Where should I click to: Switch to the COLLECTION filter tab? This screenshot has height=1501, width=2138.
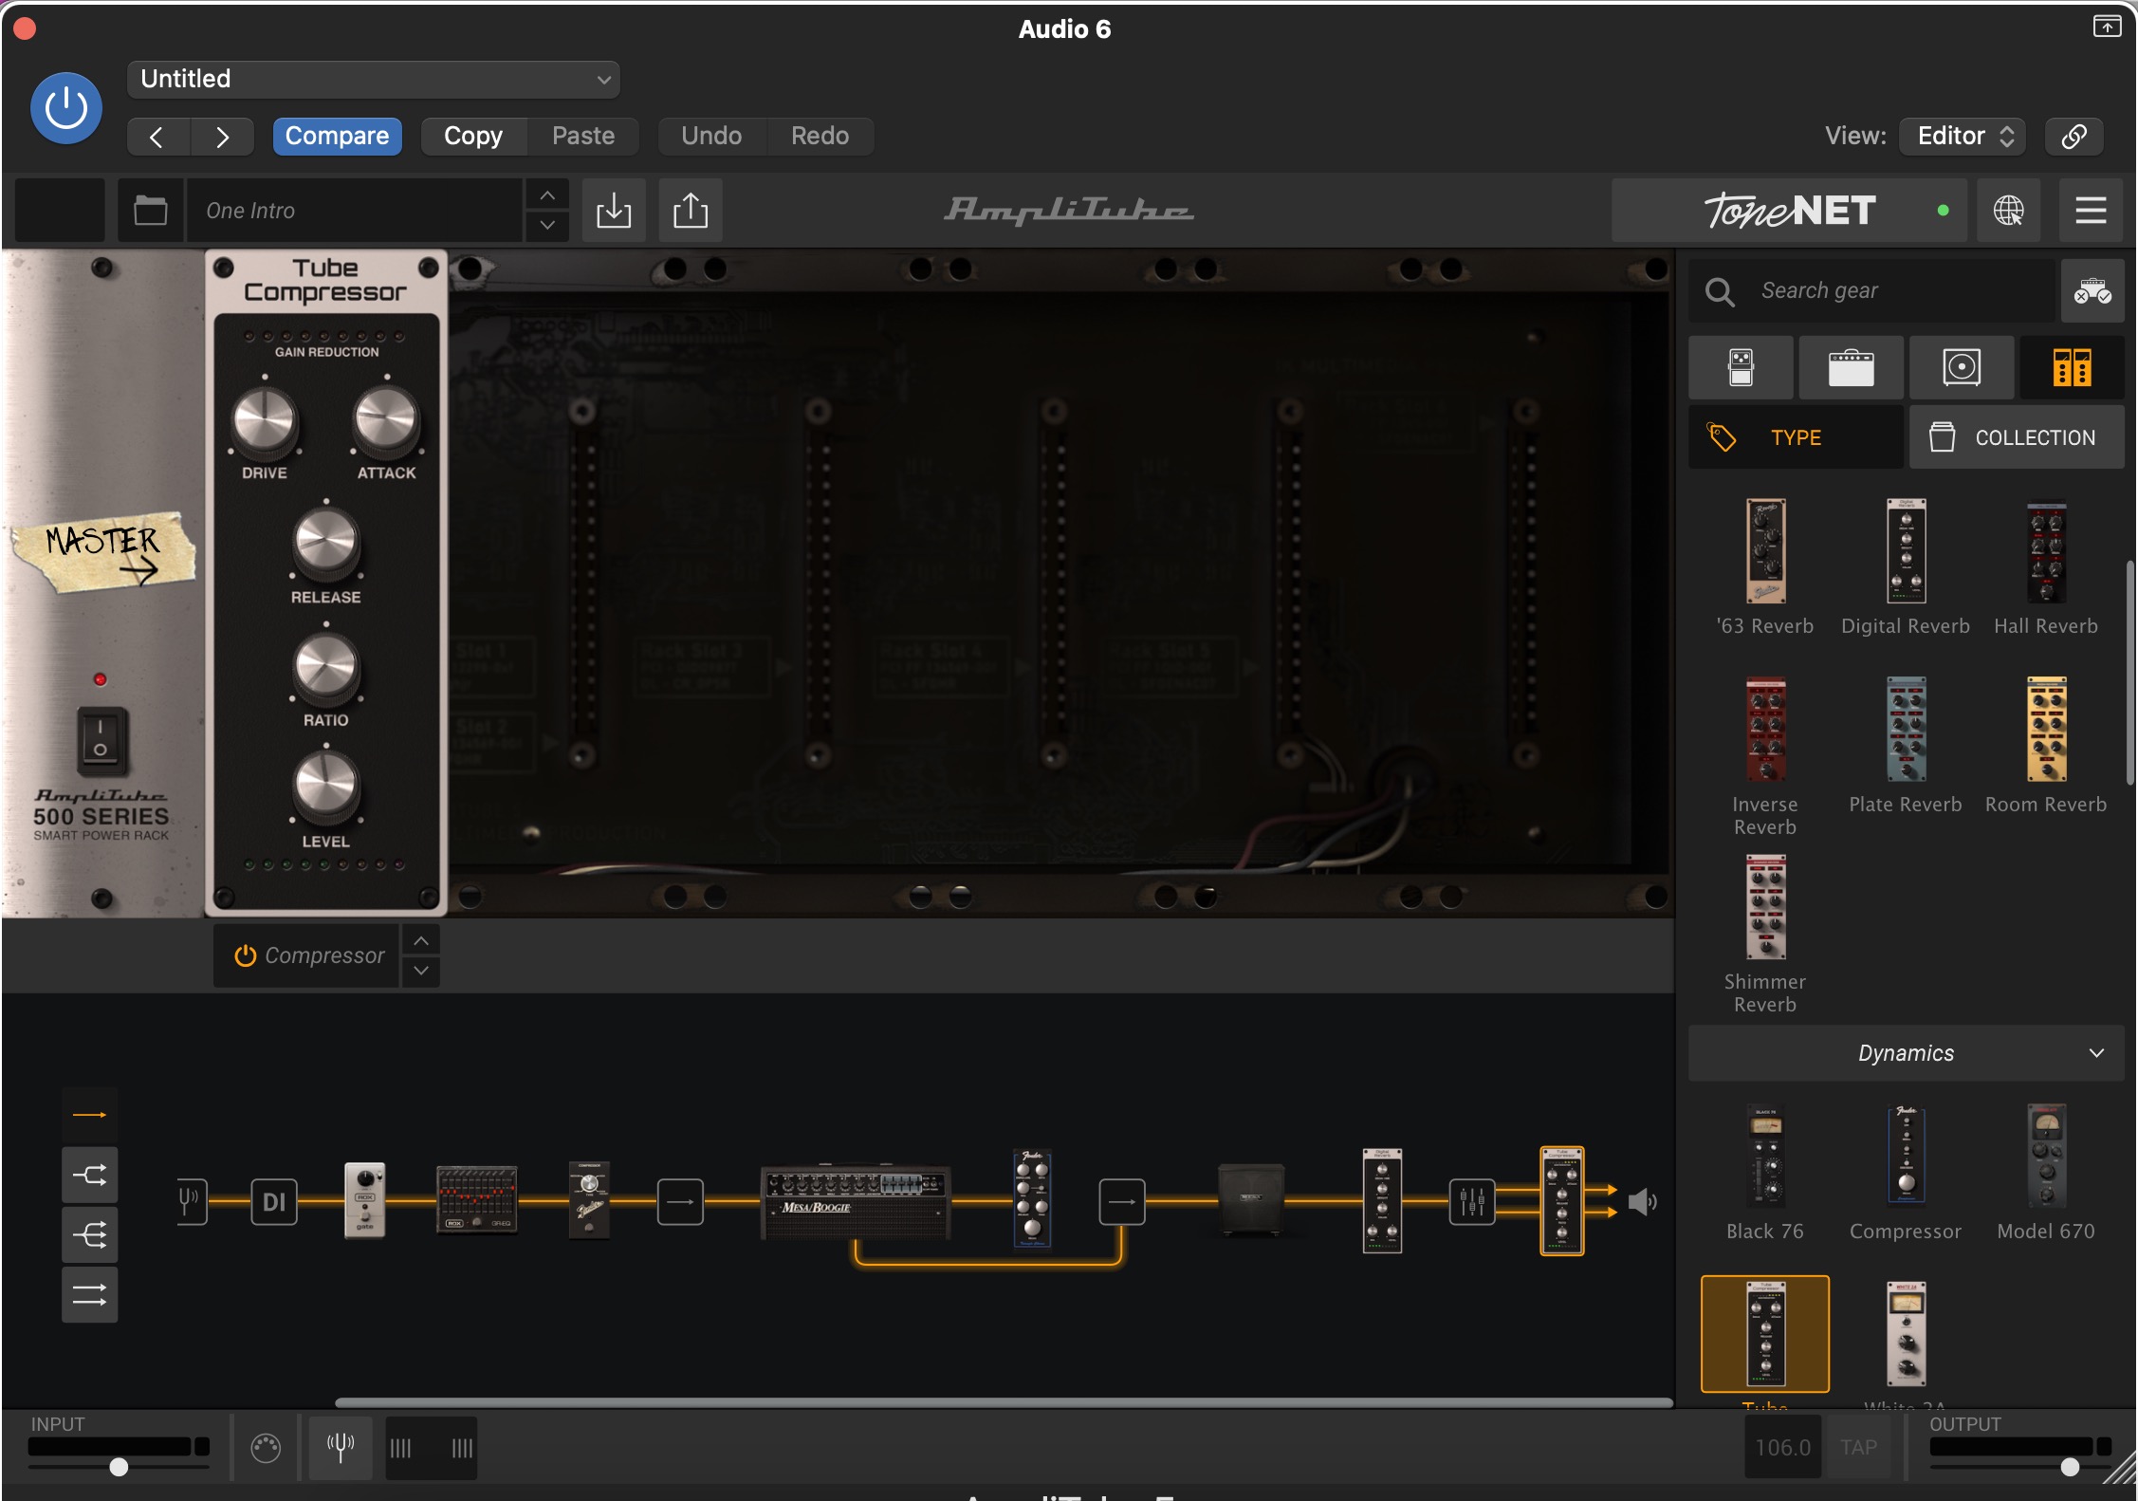[2017, 437]
